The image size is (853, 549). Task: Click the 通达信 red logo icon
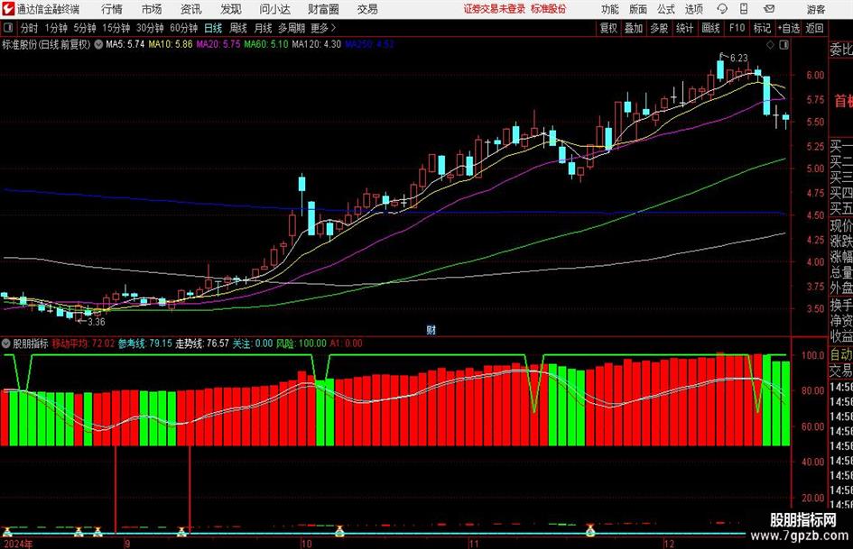7,9
